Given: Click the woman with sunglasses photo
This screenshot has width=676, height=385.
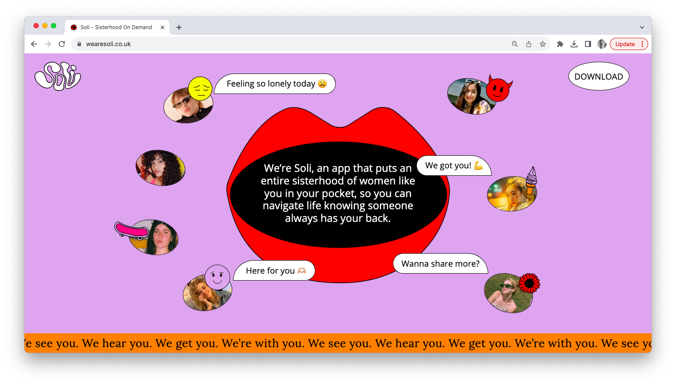Looking at the screenshot, I should [188, 106].
